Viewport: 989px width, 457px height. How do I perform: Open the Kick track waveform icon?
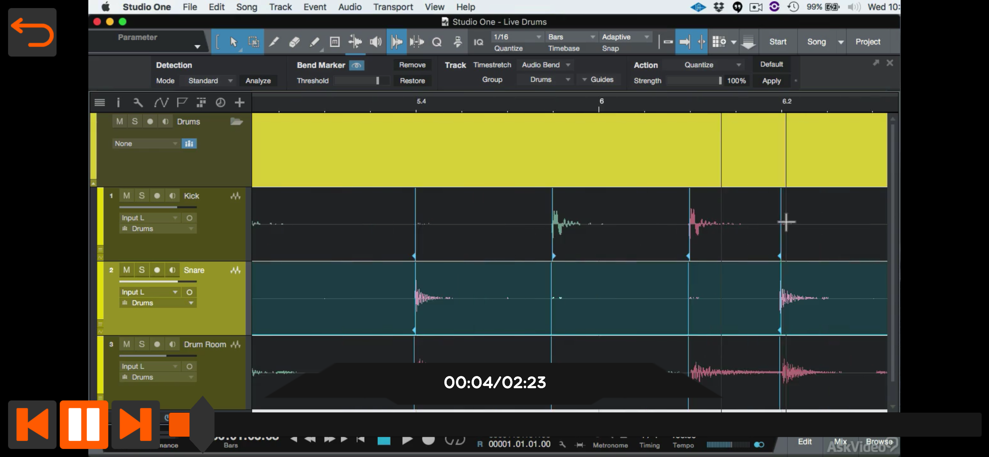[235, 196]
